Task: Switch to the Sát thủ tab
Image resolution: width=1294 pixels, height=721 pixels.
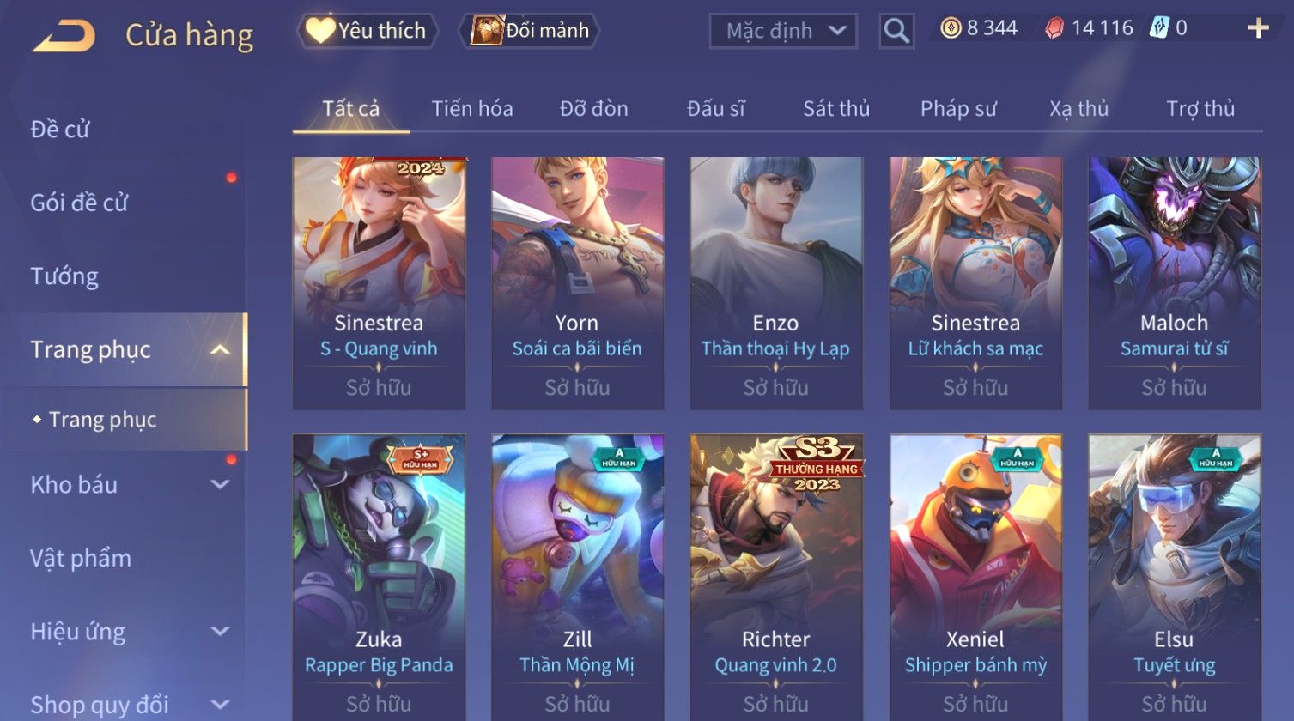Action: coord(836,109)
